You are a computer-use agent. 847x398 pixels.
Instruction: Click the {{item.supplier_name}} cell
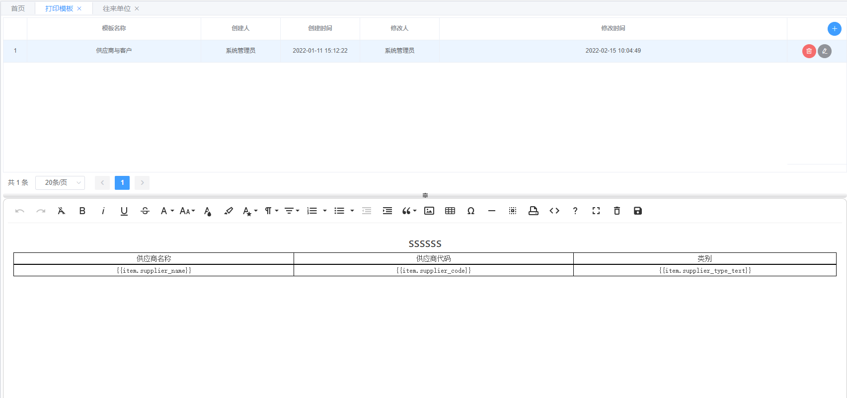pos(154,270)
